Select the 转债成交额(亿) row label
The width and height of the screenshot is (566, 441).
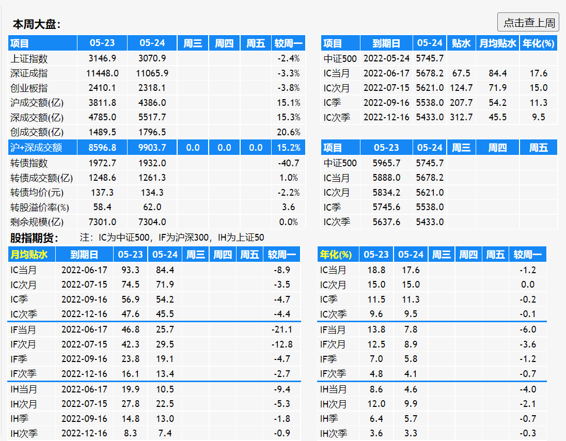41,178
